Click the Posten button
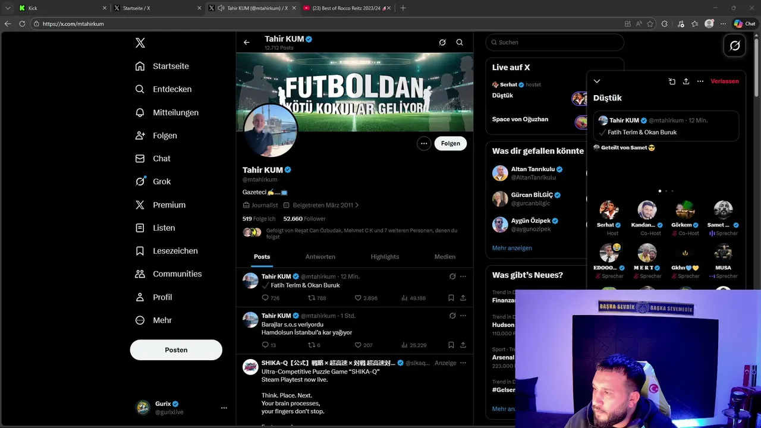 (x=176, y=350)
